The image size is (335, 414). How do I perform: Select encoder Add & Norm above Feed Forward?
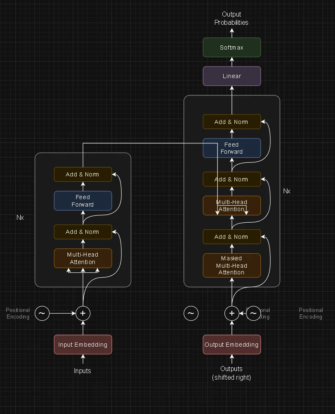point(83,174)
